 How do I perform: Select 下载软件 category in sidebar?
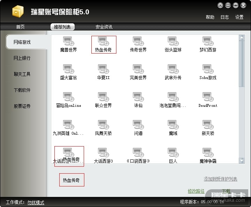tap(22, 90)
